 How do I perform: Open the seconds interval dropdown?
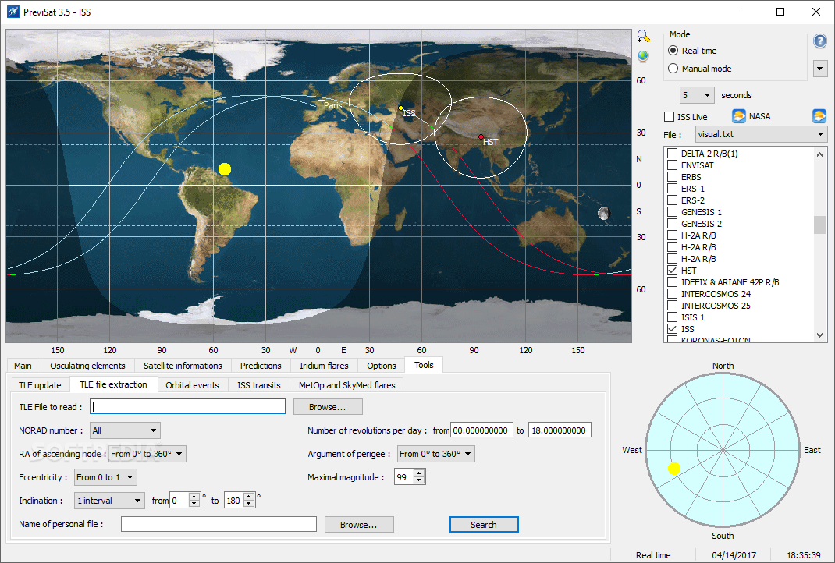click(697, 95)
